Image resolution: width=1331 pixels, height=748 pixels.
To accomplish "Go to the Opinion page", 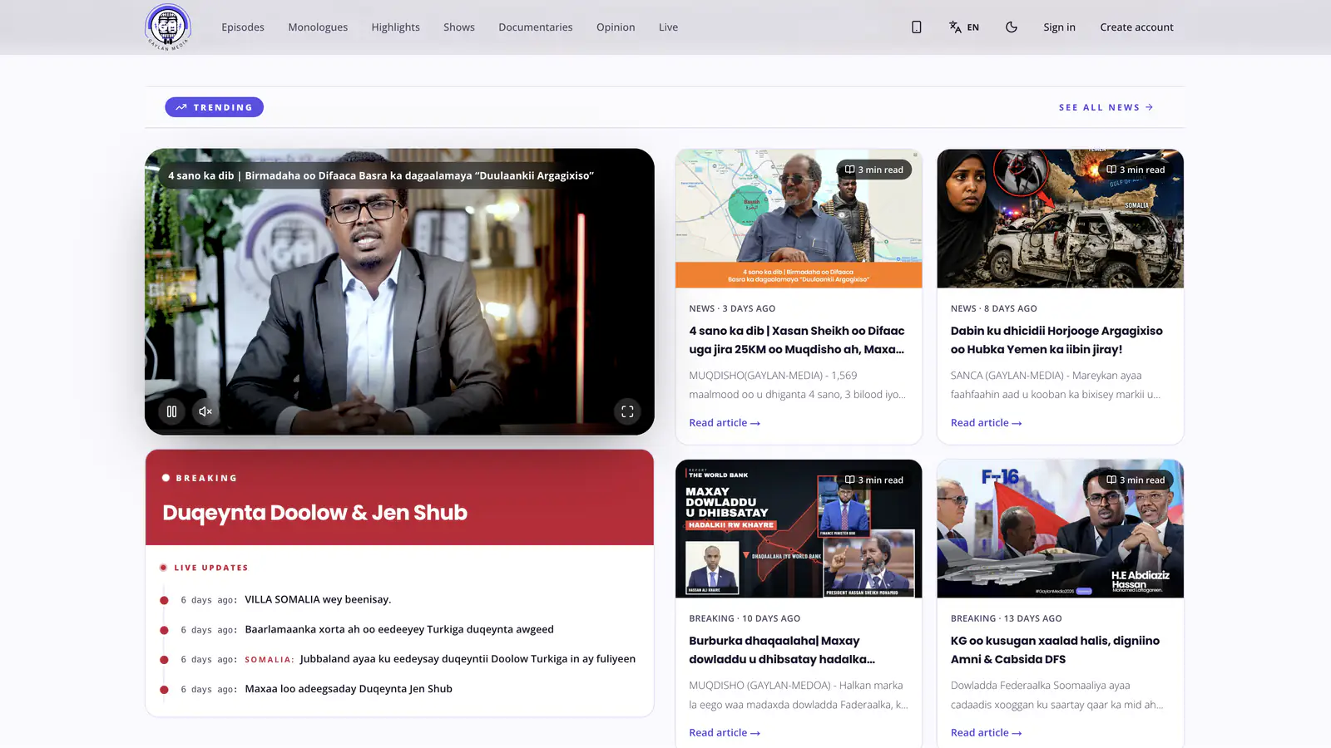I will (616, 27).
